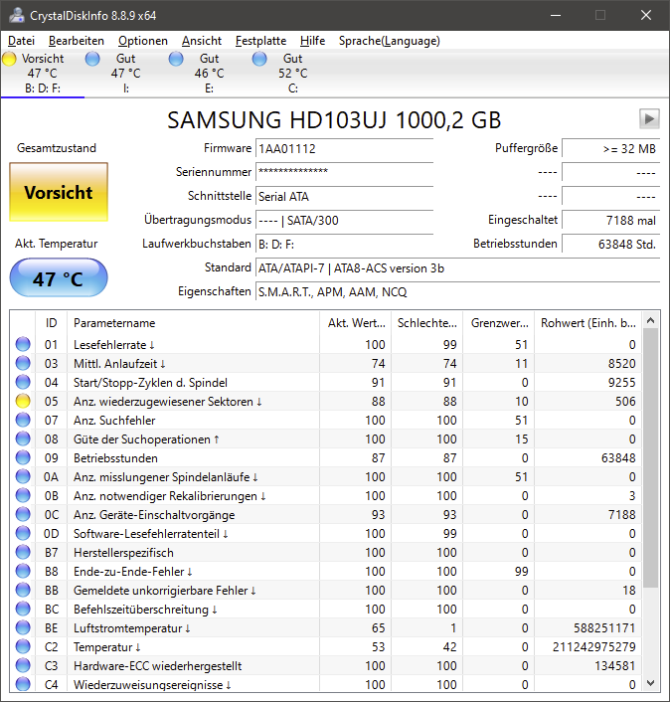Open the Sprache(Language) menu
This screenshot has height=702, width=670.
click(x=390, y=41)
